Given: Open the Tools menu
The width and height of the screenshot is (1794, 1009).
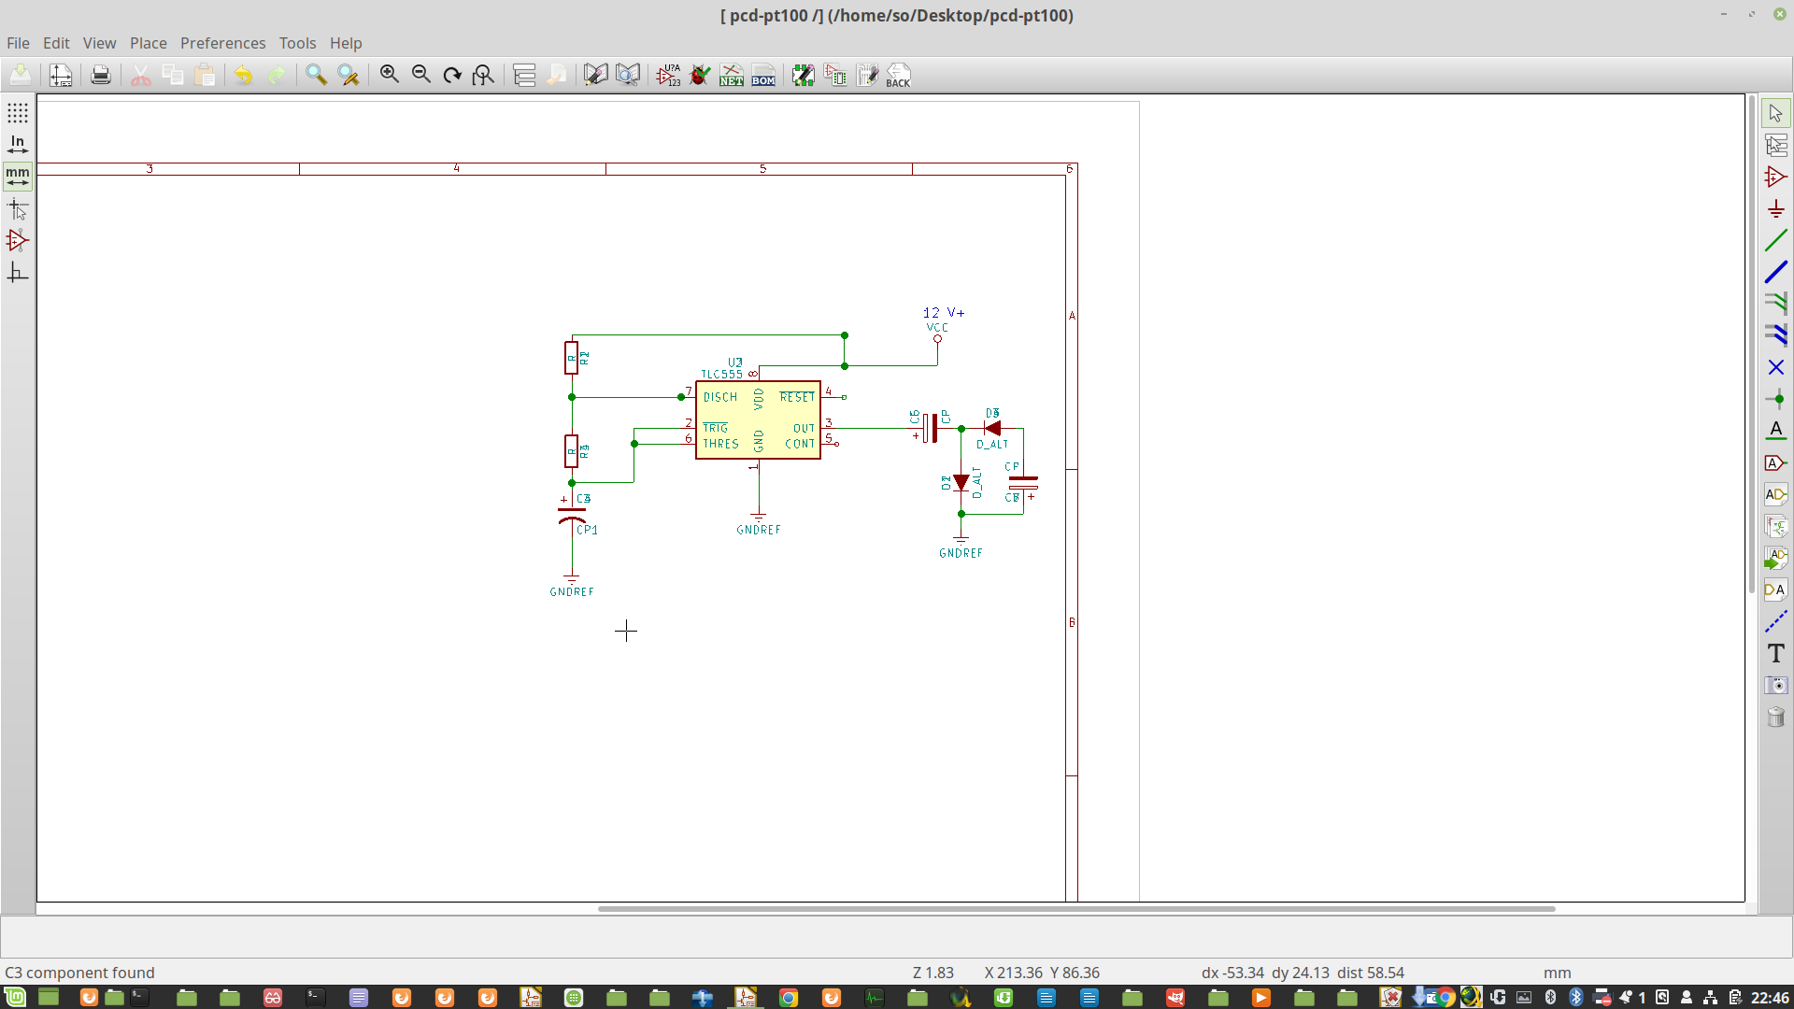Looking at the screenshot, I should pos(297,43).
